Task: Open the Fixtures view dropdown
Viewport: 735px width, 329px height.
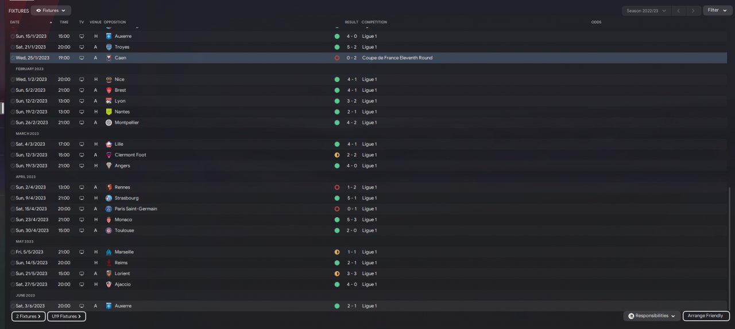Action: [51, 10]
